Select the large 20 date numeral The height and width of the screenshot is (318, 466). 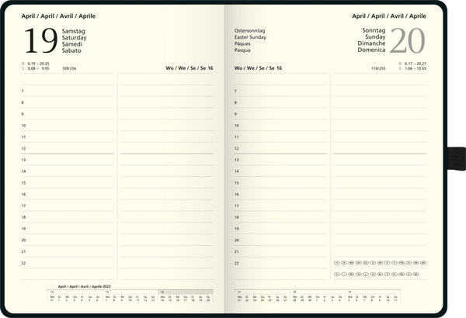pyautogui.click(x=406, y=41)
